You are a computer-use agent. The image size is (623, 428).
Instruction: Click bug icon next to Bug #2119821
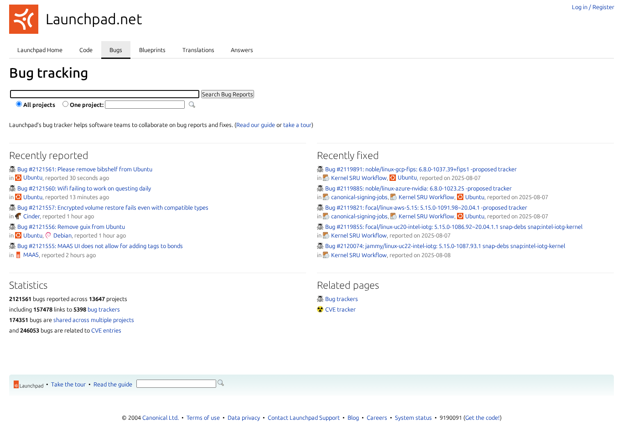320,207
